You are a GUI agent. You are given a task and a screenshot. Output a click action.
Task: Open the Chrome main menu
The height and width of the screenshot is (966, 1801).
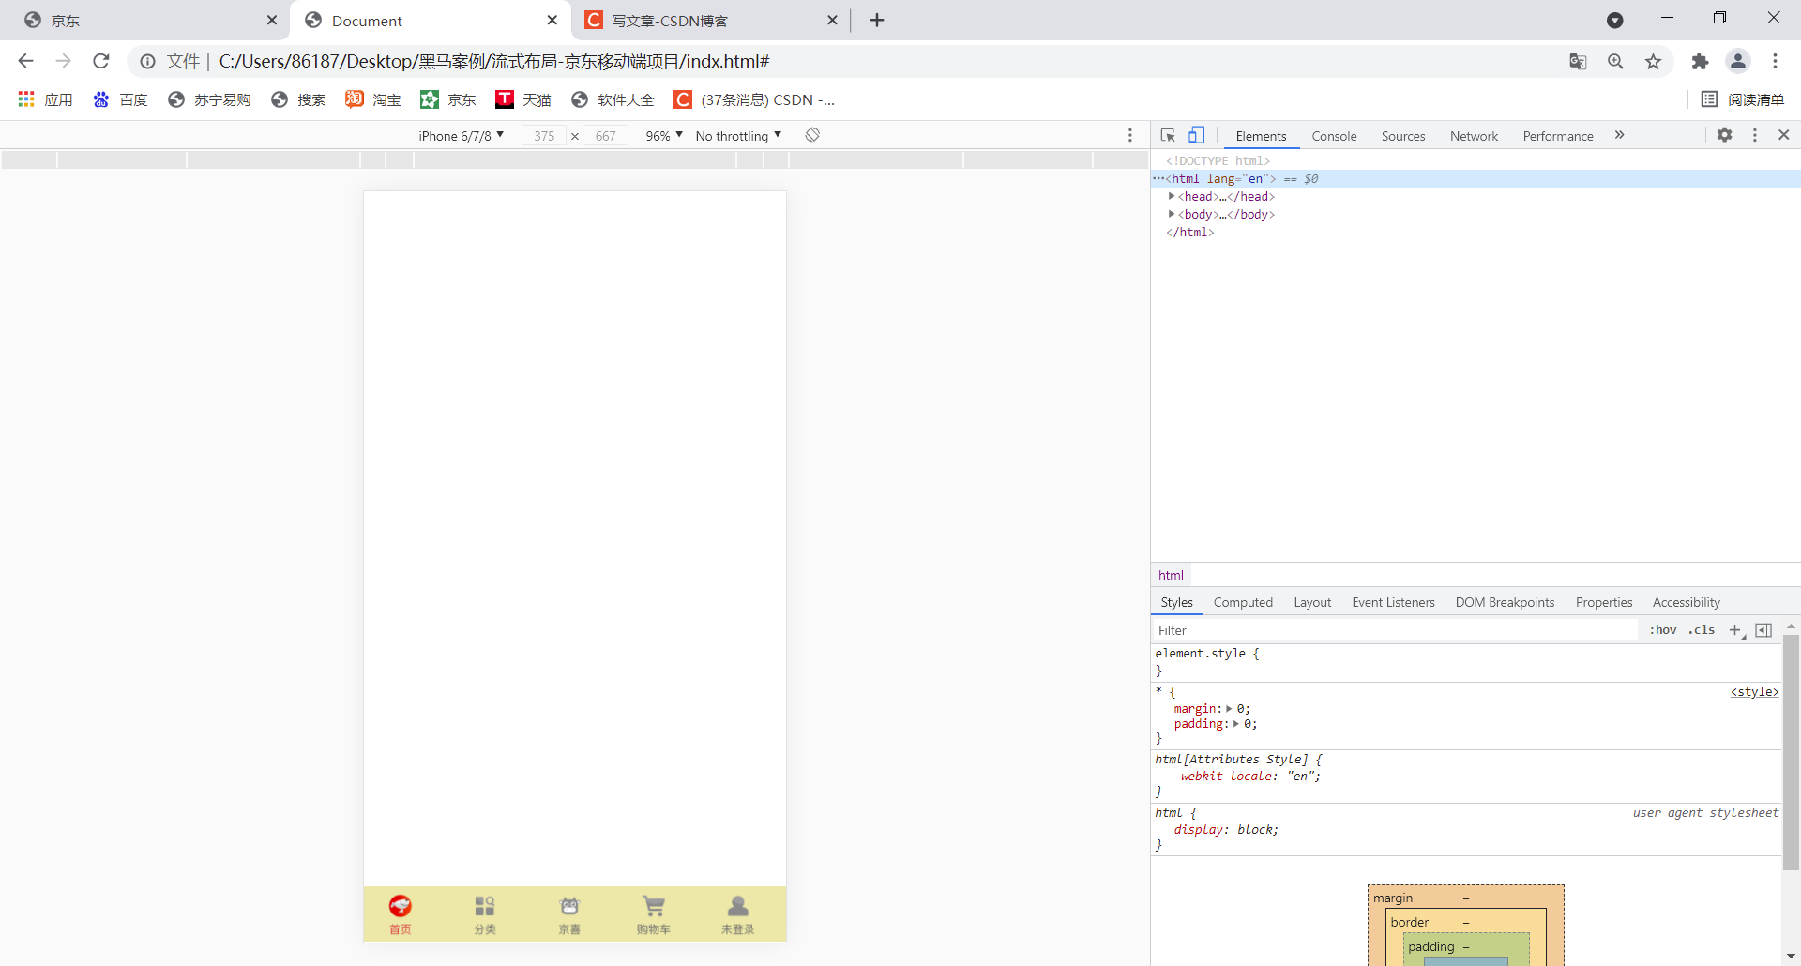click(x=1775, y=61)
